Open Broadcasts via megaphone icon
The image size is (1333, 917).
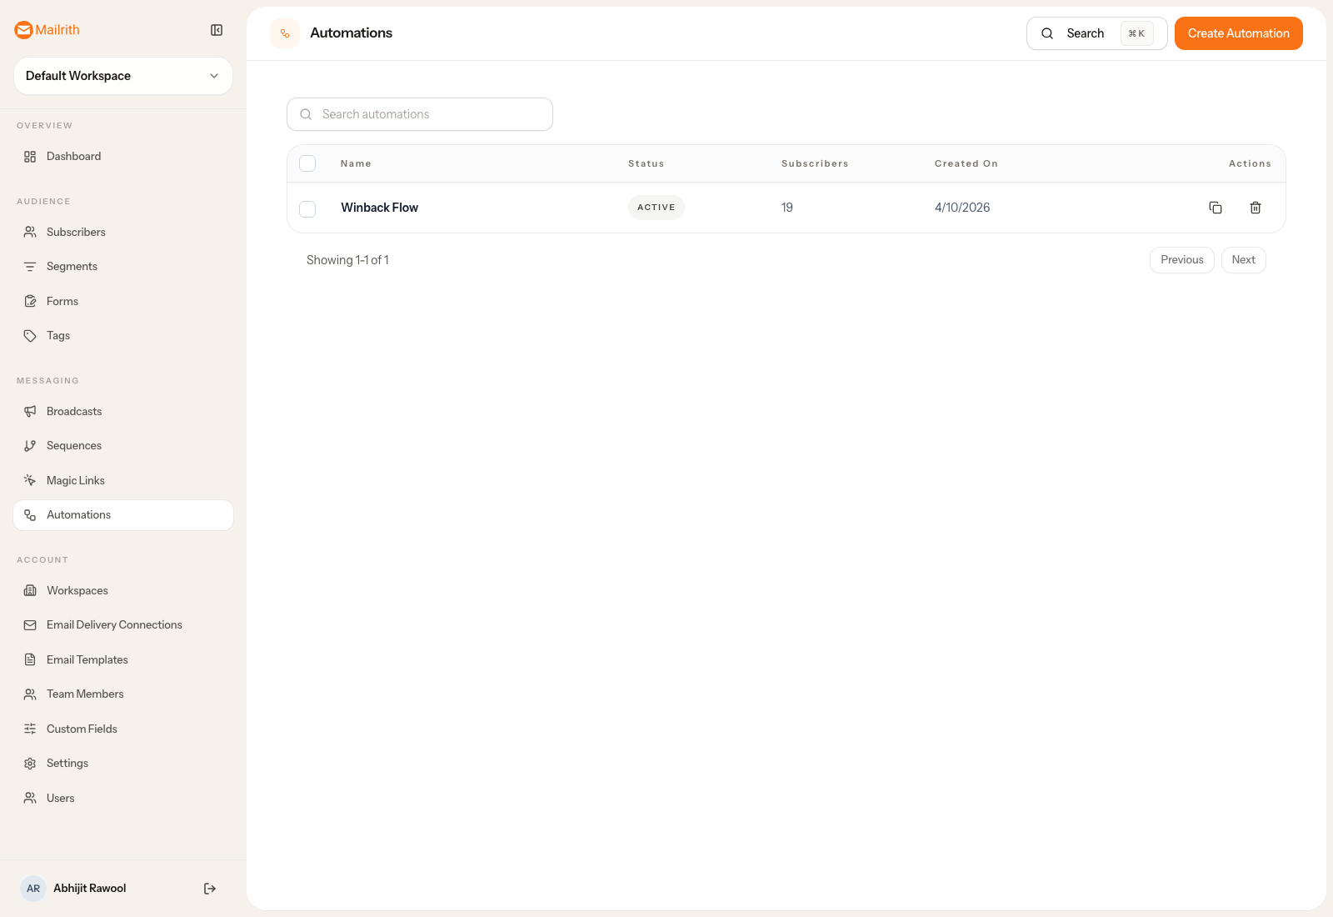[x=31, y=411]
